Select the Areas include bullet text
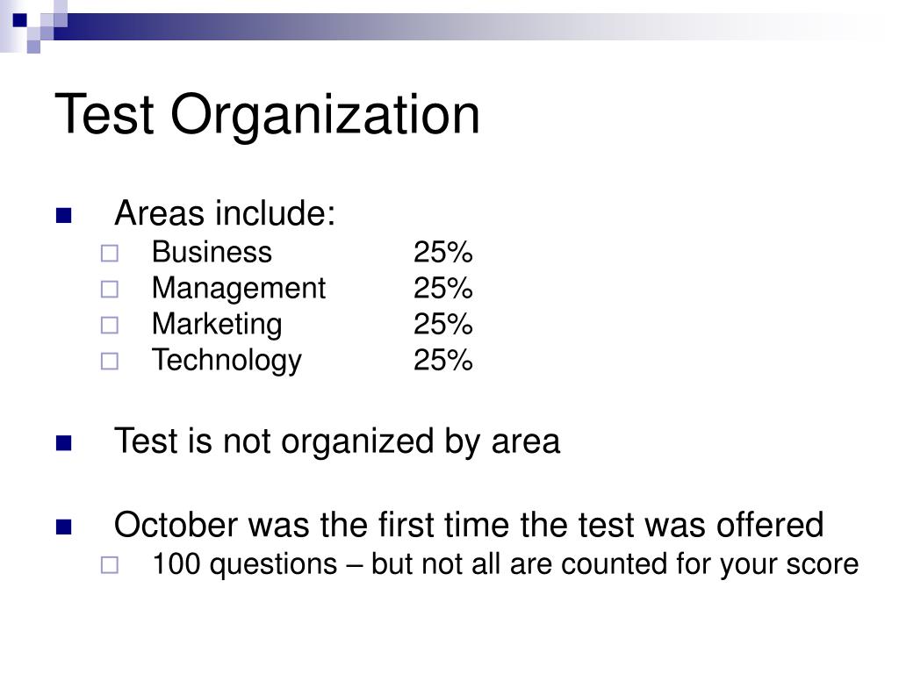Image resolution: width=899 pixels, height=674 pixels. 225,213
